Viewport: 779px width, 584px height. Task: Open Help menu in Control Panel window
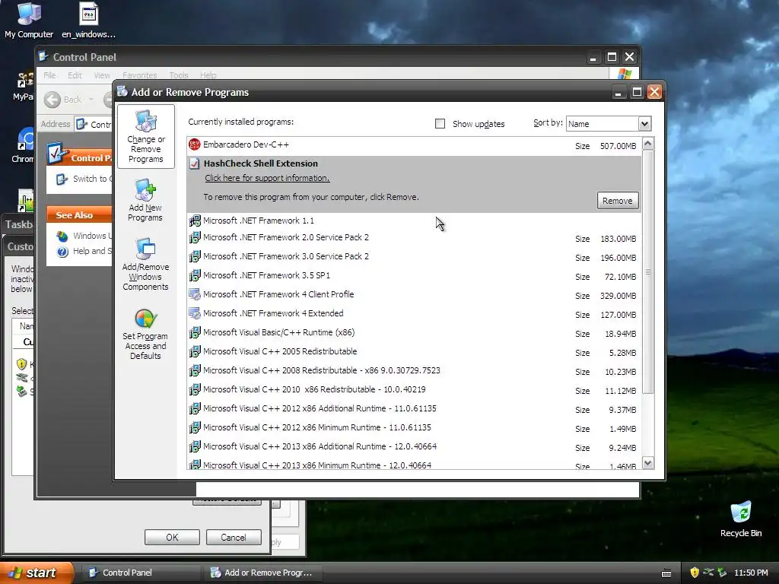pyautogui.click(x=208, y=75)
